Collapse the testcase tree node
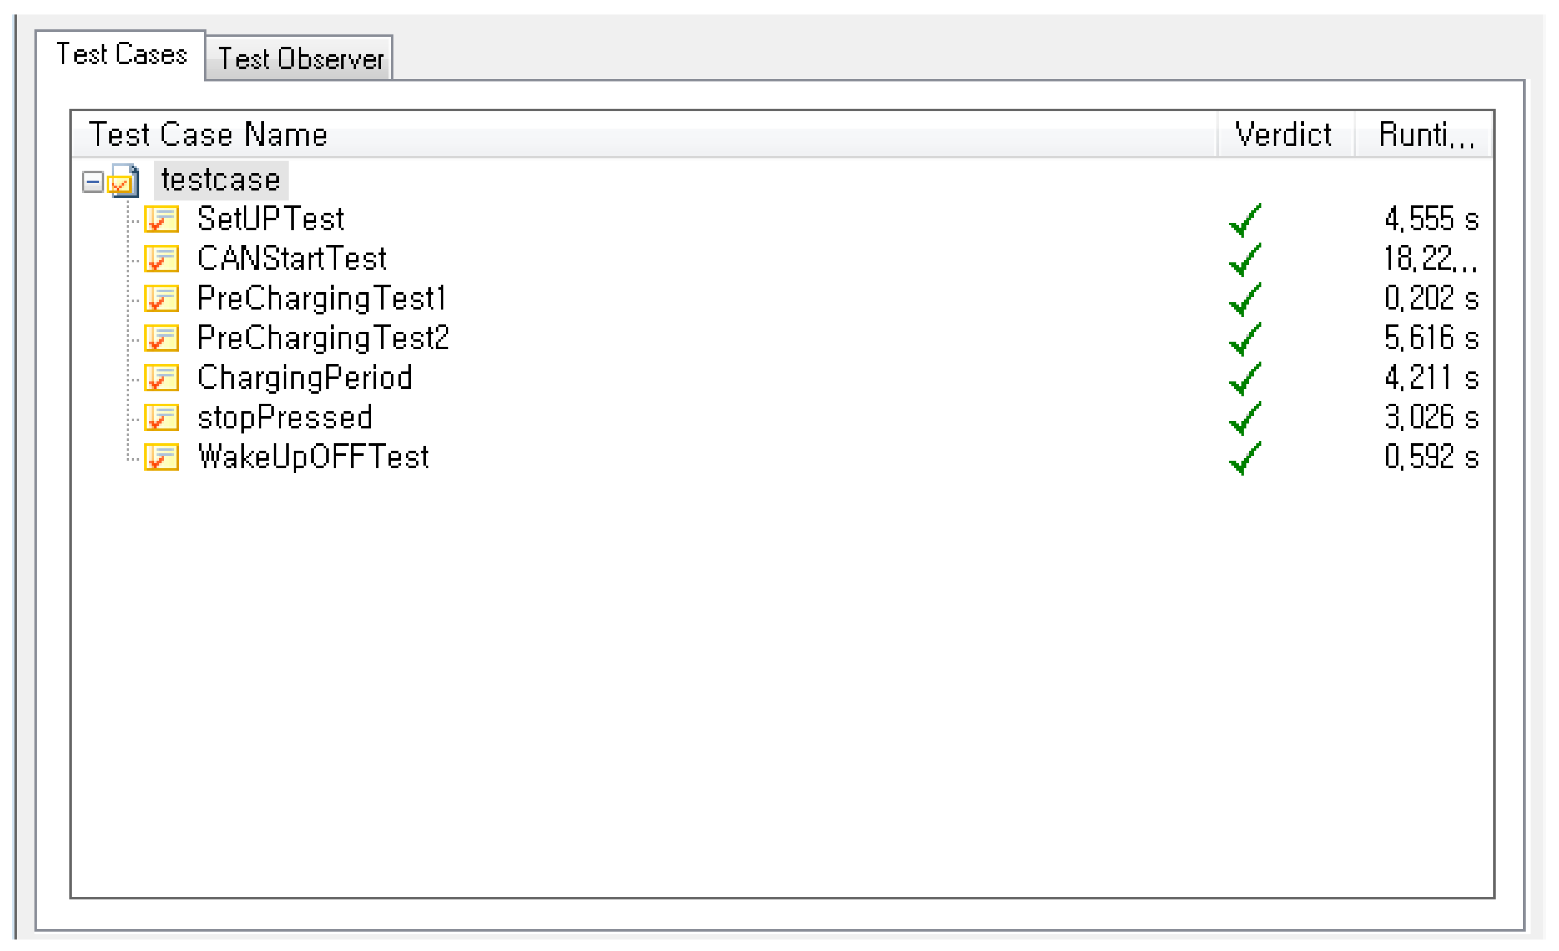Viewport: 1559px width, 951px height. (x=92, y=183)
